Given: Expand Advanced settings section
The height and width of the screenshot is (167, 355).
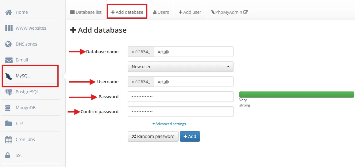Looking at the screenshot, I should 169,124.
